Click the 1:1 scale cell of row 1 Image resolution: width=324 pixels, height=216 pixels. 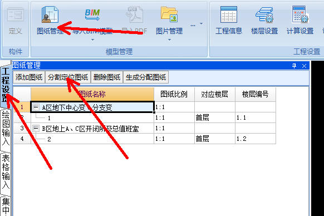tap(174, 107)
